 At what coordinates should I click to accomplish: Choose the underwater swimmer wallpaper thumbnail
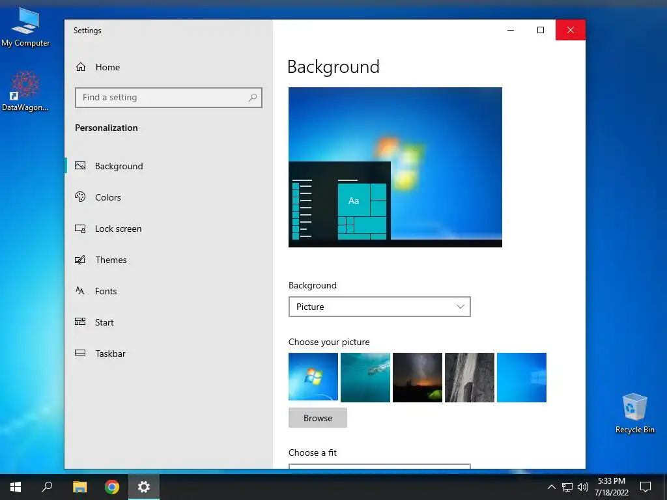pos(365,377)
